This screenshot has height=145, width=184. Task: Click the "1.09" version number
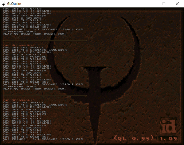coord(169,139)
